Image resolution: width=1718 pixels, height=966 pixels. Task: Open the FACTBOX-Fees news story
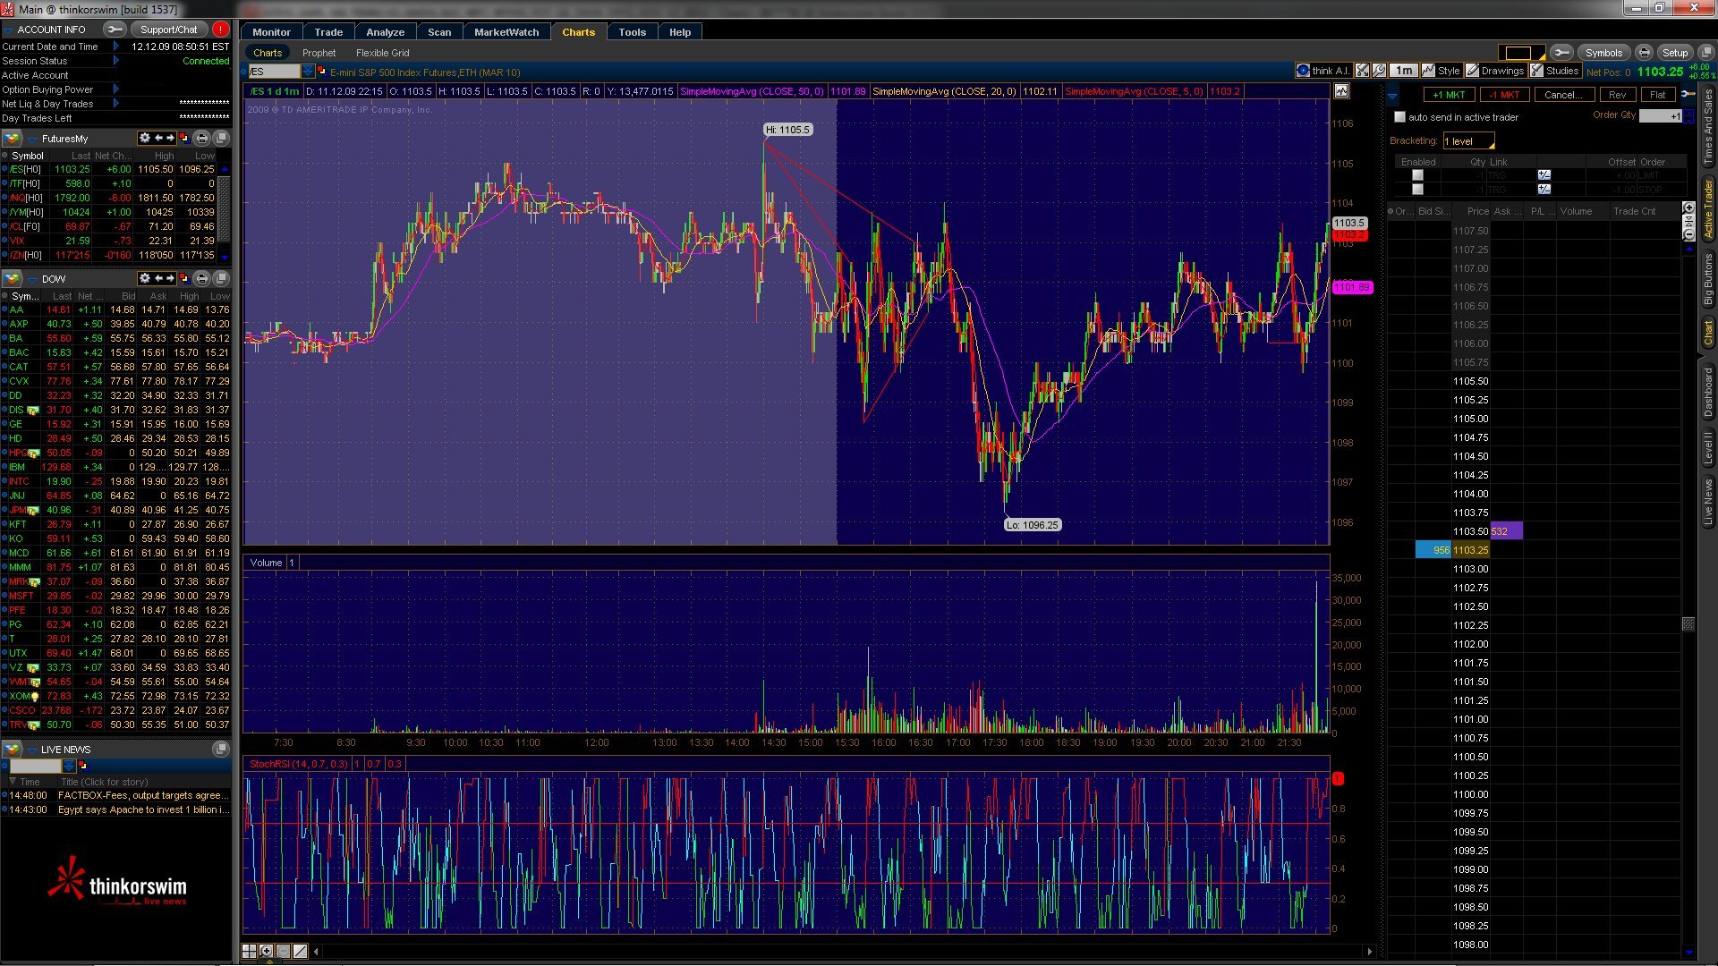143,795
